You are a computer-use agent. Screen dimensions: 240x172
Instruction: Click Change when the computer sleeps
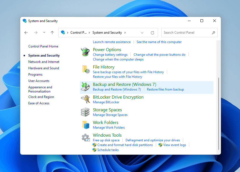coord(118,59)
